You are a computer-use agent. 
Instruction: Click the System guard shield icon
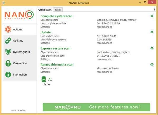[x=8, y=52]
